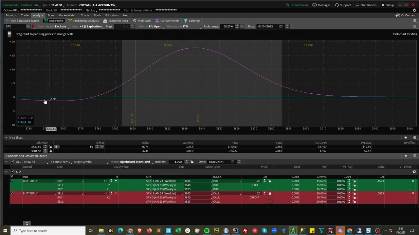
Task: Open Setup gear menu
Action: [388, 5]
